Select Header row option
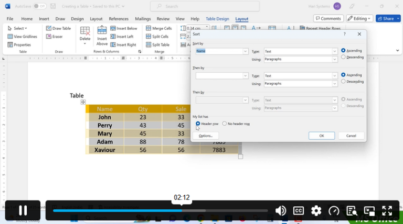 pos(198,124)
